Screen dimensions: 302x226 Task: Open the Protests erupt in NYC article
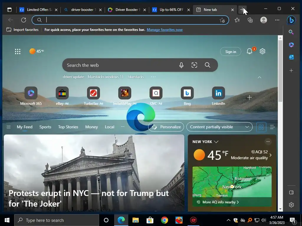point(94,173)
